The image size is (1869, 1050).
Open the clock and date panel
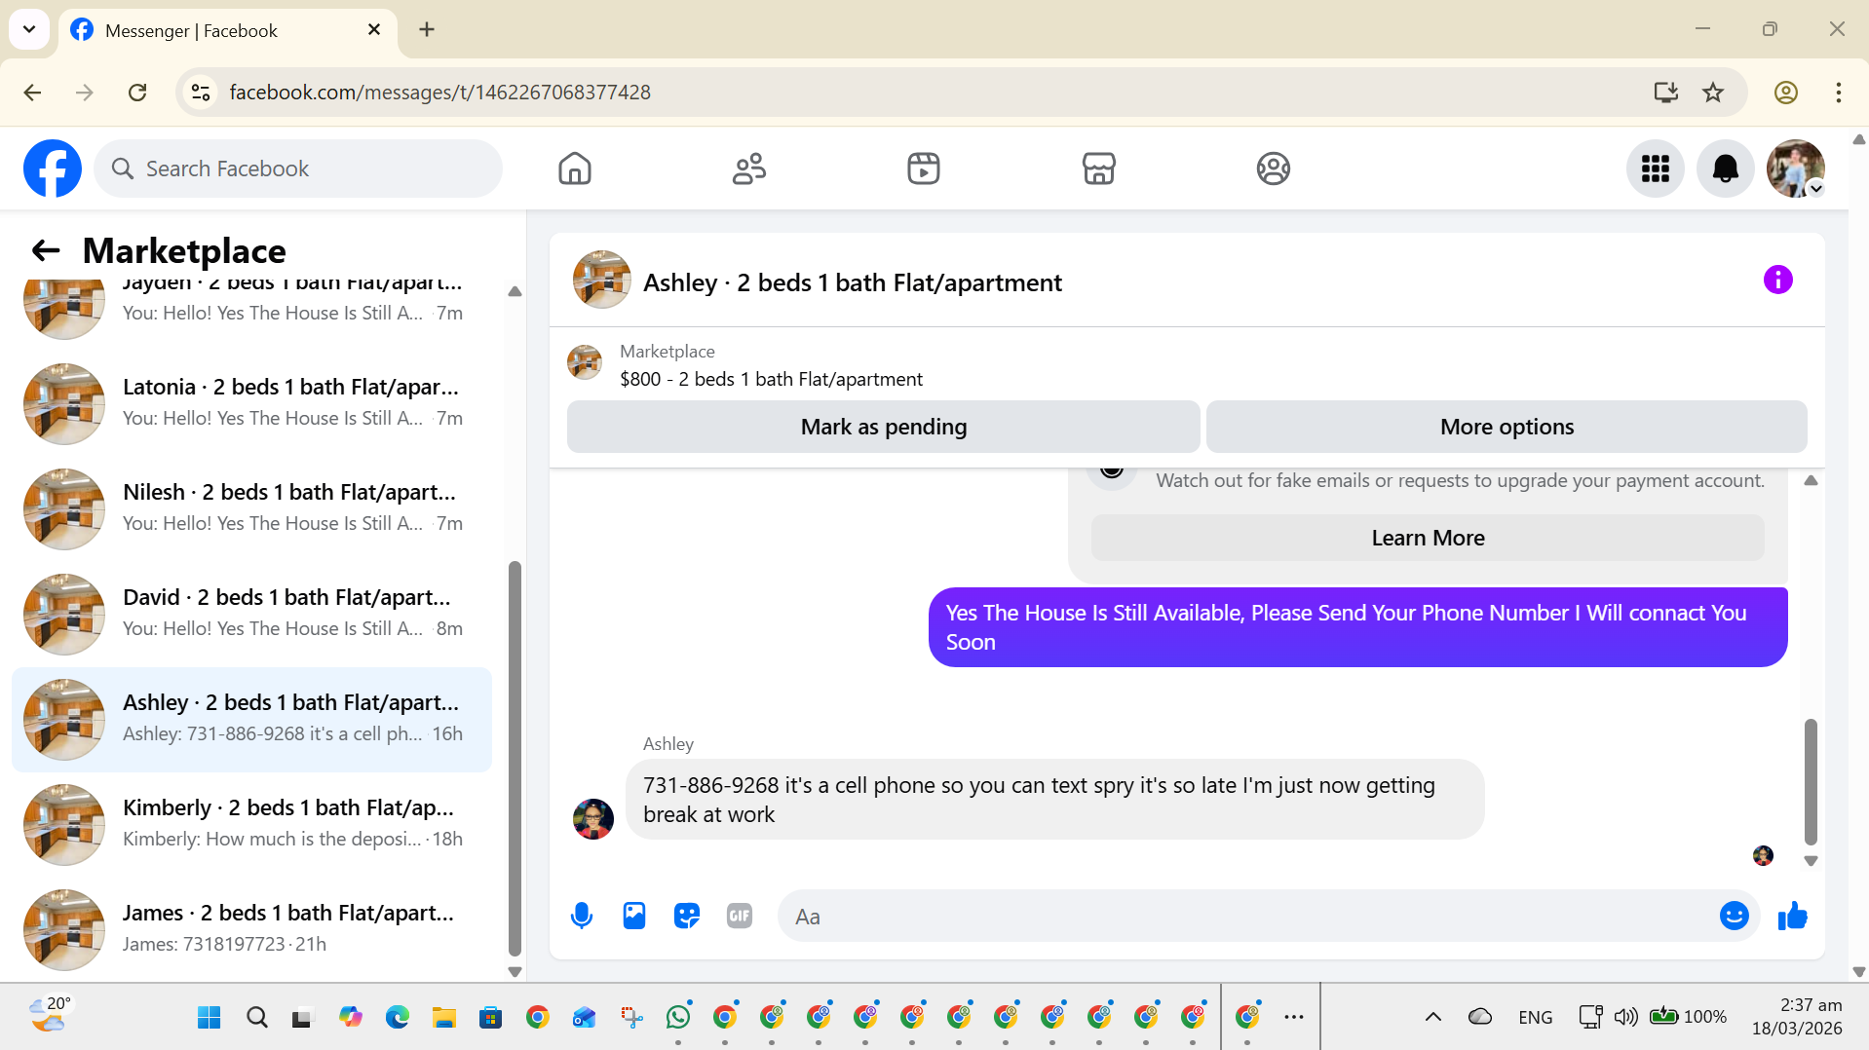click(1797, 1017)
